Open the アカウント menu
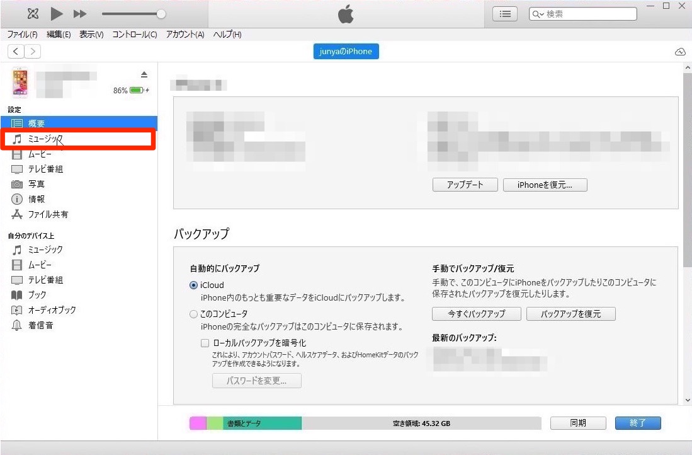 184,35
